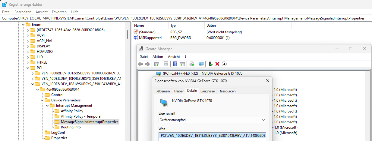Click update driver gear icon in toolbar
Viewport: 372px width, 141px height.
(x=191, y=64)
